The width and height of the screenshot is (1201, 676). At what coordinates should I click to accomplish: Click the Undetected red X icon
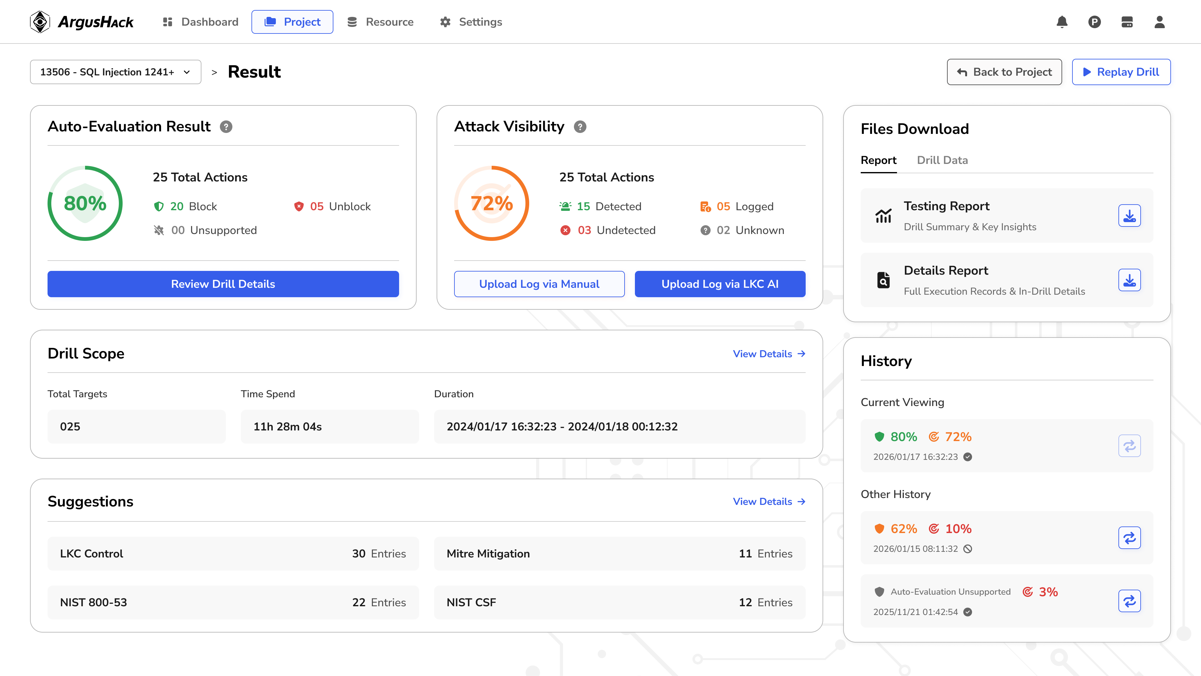click(565, 230)
